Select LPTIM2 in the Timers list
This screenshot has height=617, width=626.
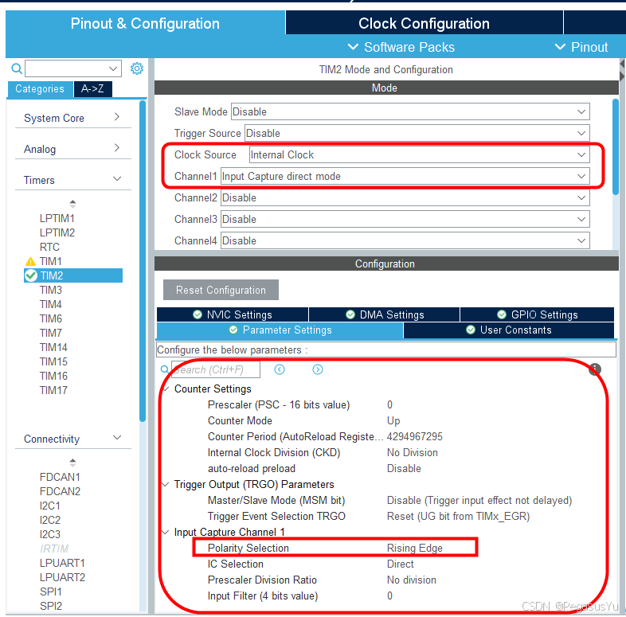tap(57, 232)
